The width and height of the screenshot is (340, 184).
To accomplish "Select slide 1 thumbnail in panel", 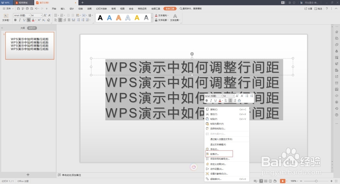I will tap(30, 46).
